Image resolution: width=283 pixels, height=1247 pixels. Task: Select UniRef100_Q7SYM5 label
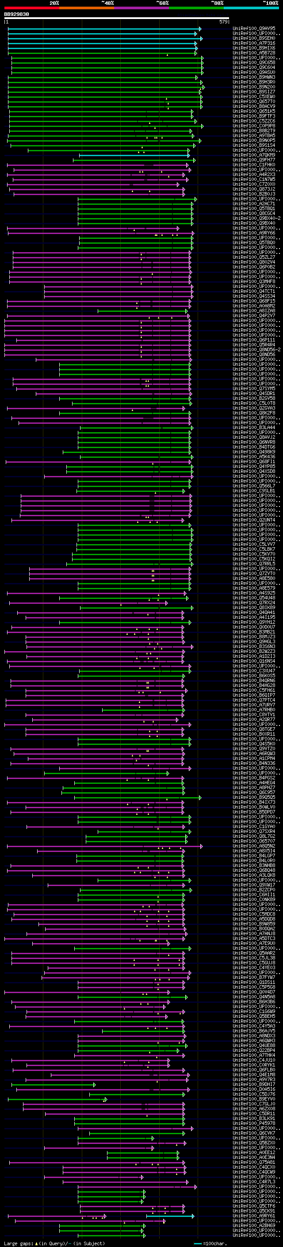point(254,388)
